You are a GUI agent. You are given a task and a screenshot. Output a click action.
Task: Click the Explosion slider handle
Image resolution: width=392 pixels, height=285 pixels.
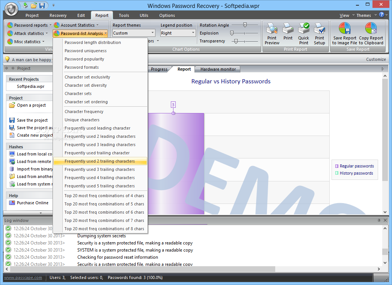tap(232, 33)
